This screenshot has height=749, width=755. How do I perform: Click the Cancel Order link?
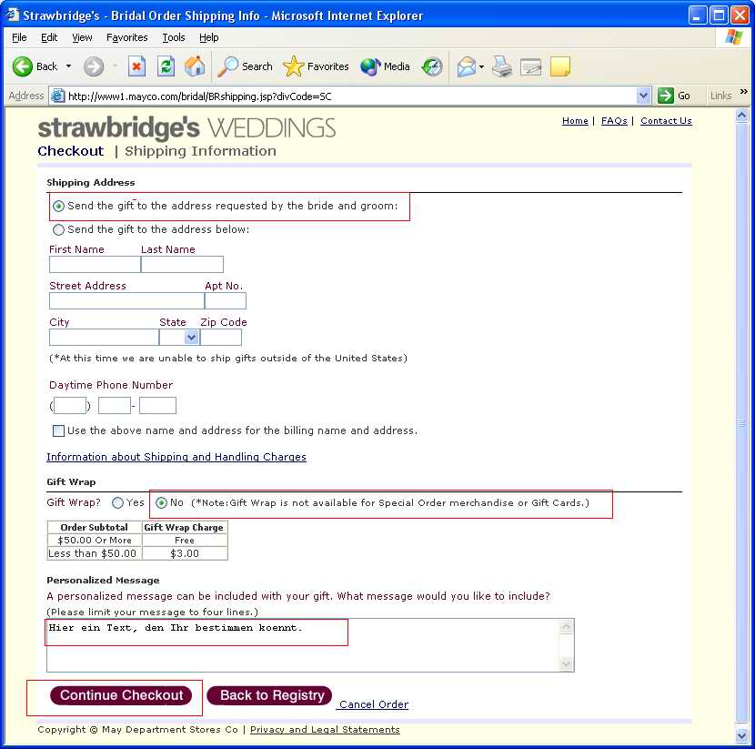click(374, 704)
